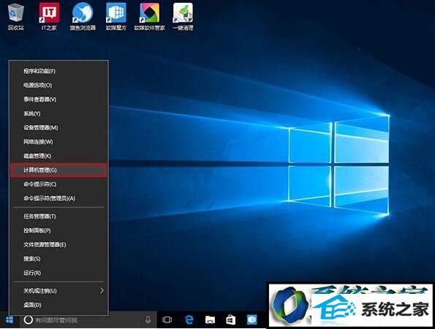Open the IT之家 desktop shortcut

click(49, 17)
